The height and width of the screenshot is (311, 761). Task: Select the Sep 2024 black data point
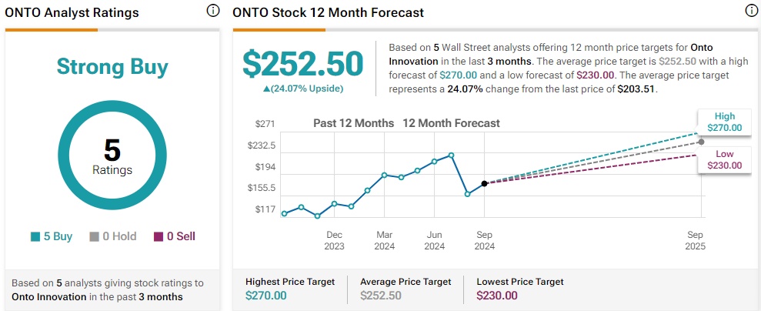484,183
